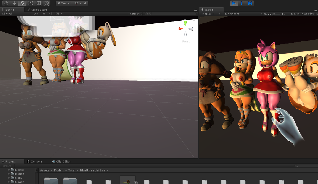Open the Display 1 dropdown
The image size is (318, 184).
click(211, 14)
